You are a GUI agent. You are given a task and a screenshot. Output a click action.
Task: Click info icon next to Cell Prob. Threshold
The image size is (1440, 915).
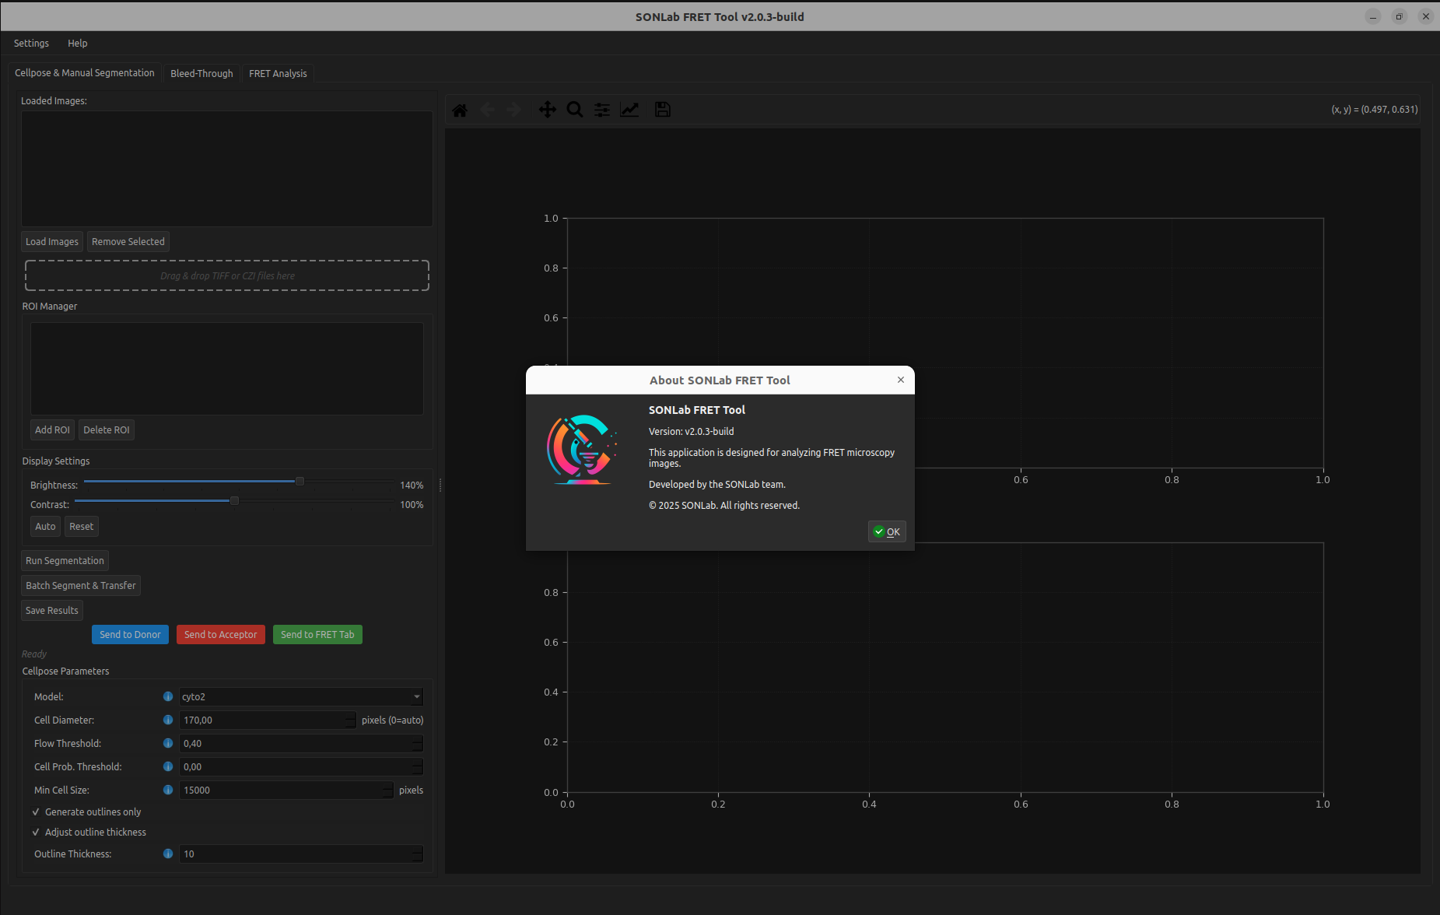(168, 766)
